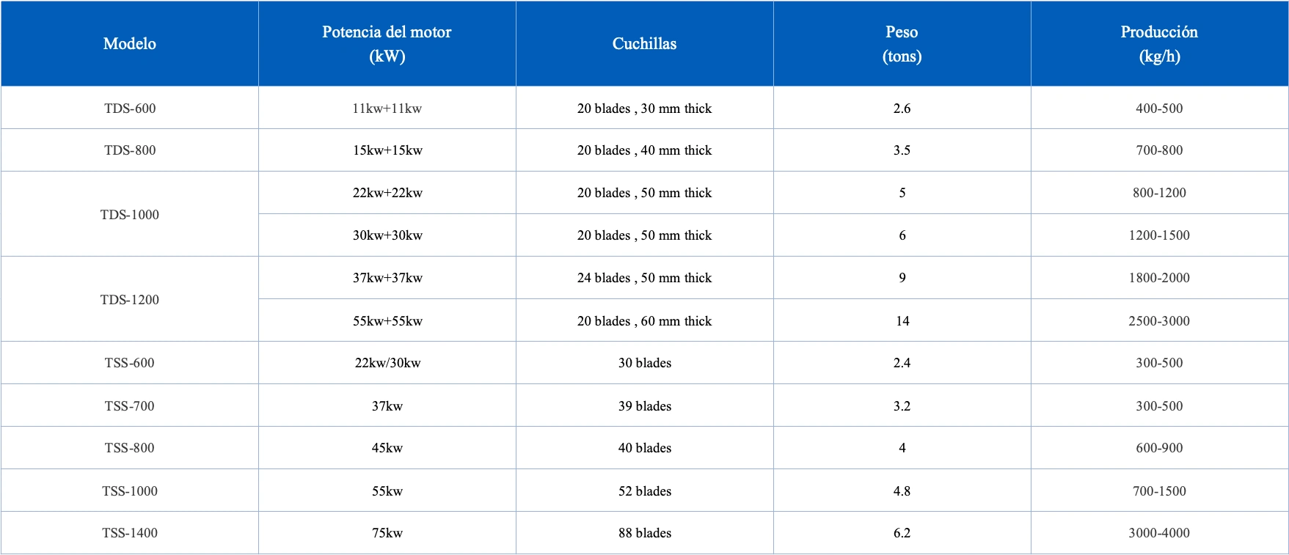The image size is (1289, 555).
Task: Click the Peso (tons) header
Action: click(x=902, y=44)
